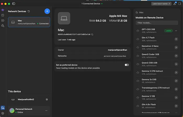Load the Qwen3 Coder 30B model
Image resolution: width=183 pixels, height=117 pixels.
click(x=176, y=56)
